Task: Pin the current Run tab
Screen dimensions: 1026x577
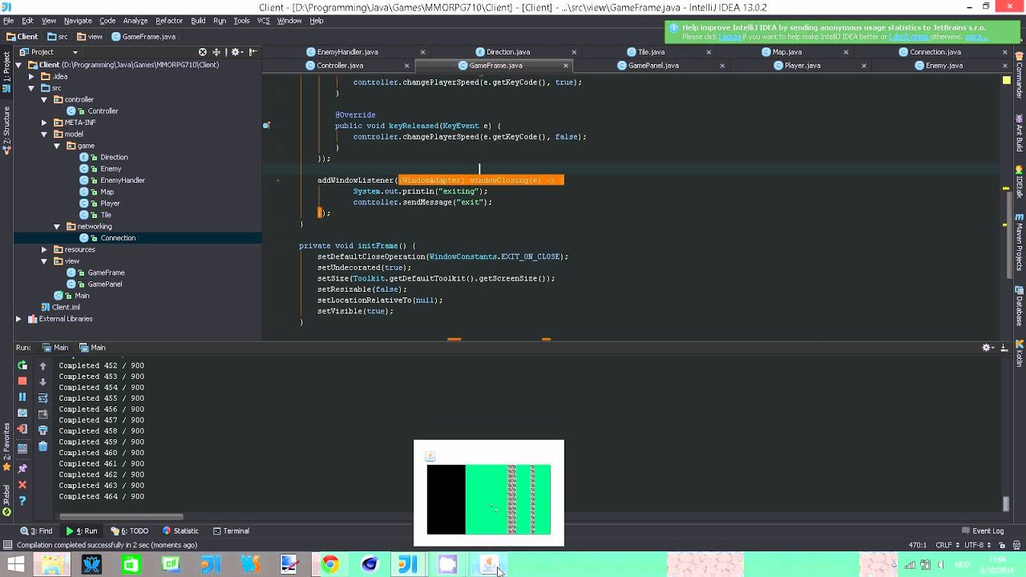Action: coord(22,468)
